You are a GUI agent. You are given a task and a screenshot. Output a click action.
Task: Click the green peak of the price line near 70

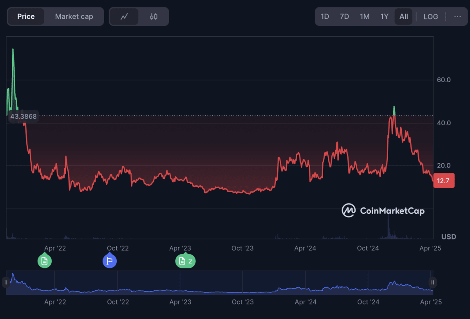point(13,50)
